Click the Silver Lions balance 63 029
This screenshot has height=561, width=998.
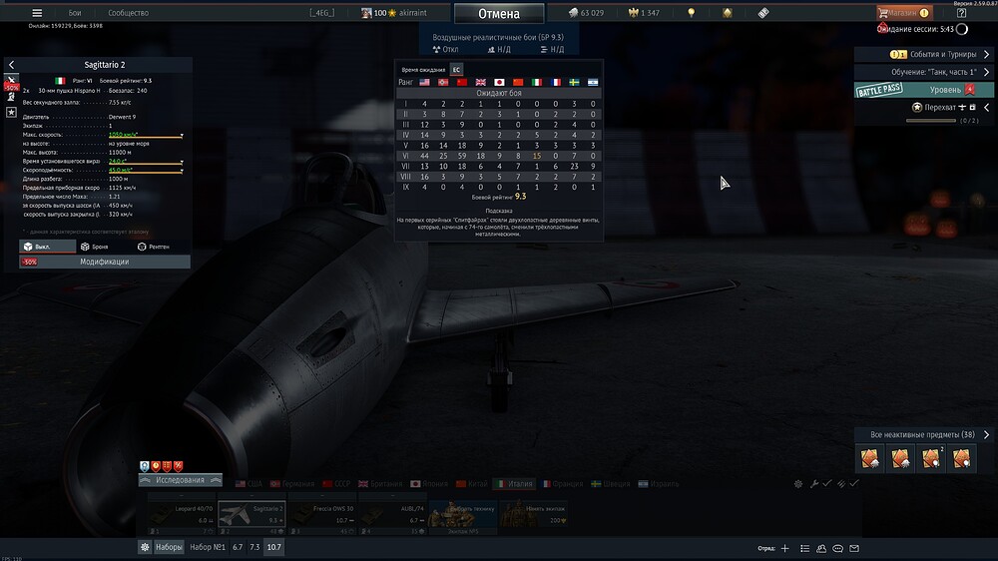click(586, 13)
